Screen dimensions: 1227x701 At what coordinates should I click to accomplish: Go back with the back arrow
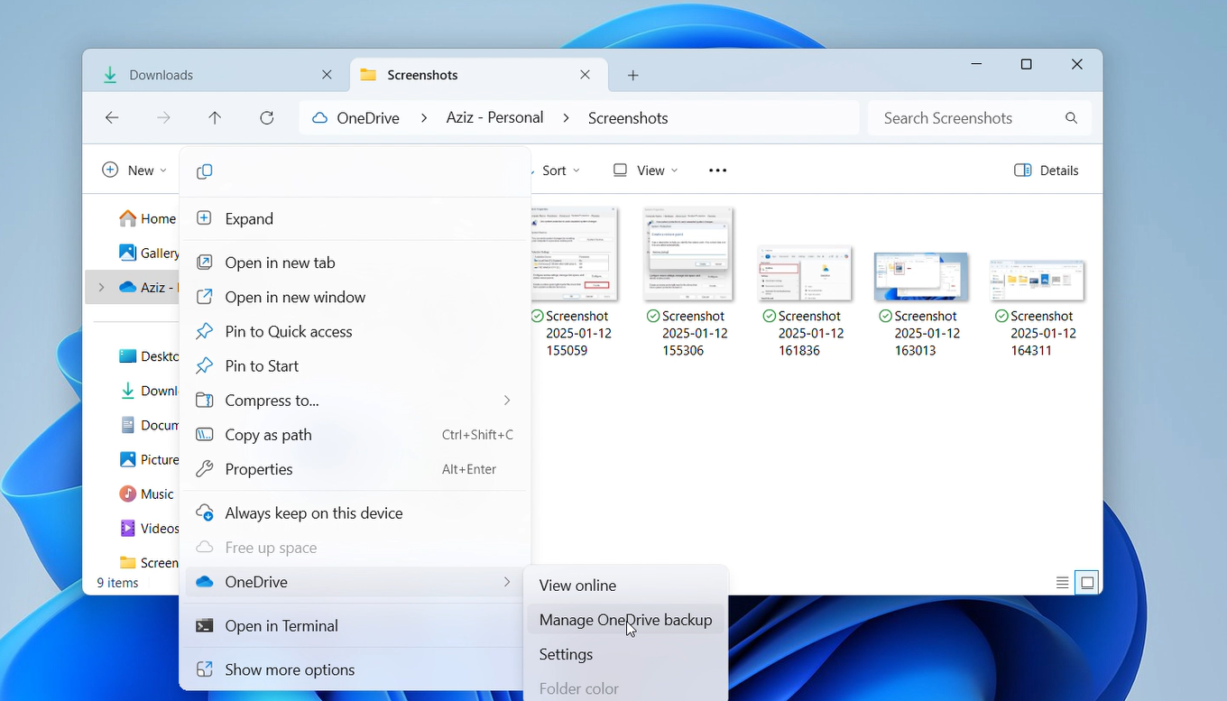coord(112,118)
